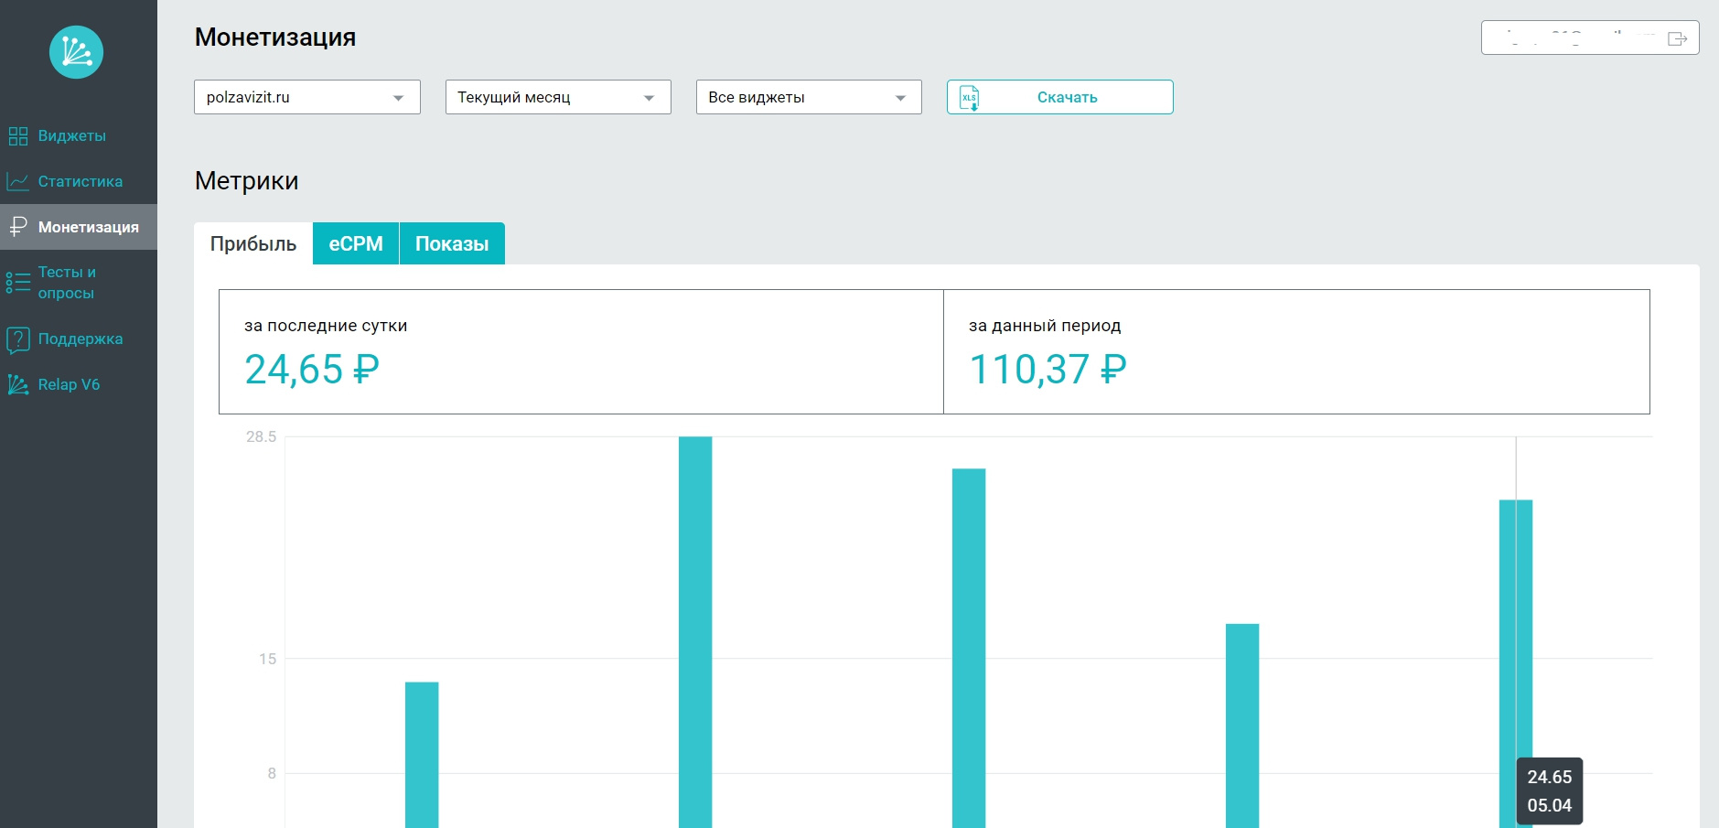Click the Support question mark icon
Viewport: 1719px width, 828px height.
(17, 339)
